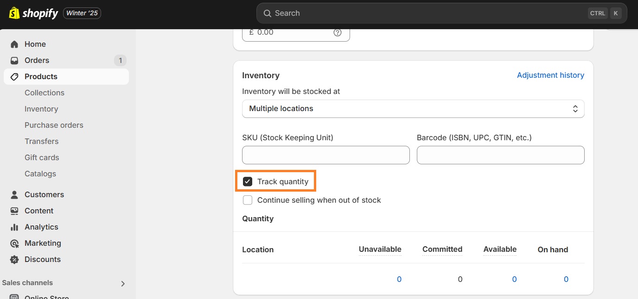
Task: Click the Content sidebar icon
Action: (x=14, y=211)
